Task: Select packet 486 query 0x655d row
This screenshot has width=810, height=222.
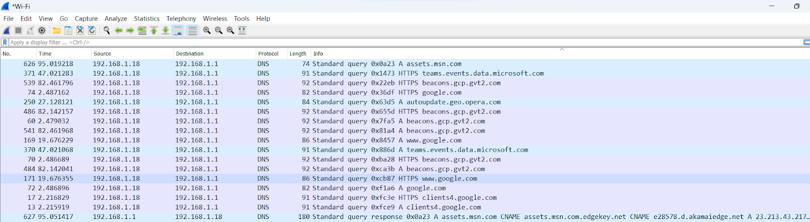Action: 405,112
